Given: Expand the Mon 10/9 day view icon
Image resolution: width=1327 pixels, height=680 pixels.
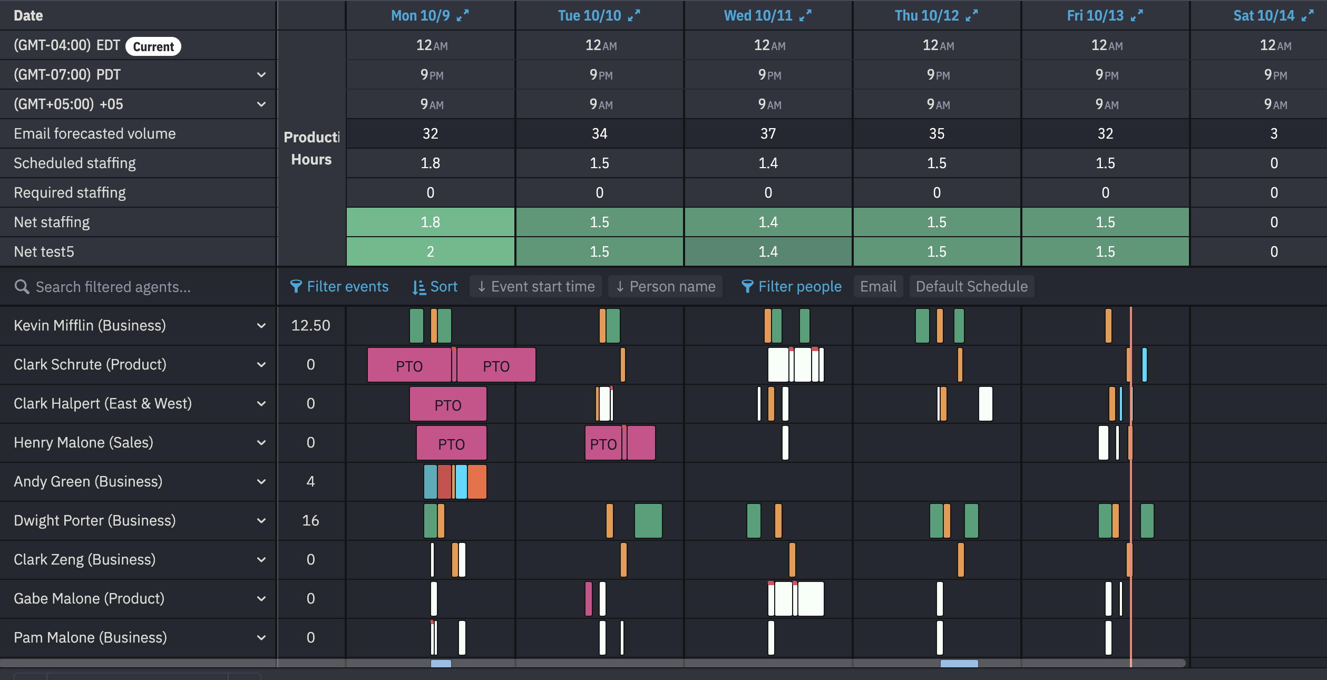Looking at the screenshot, I should [462, 16].
